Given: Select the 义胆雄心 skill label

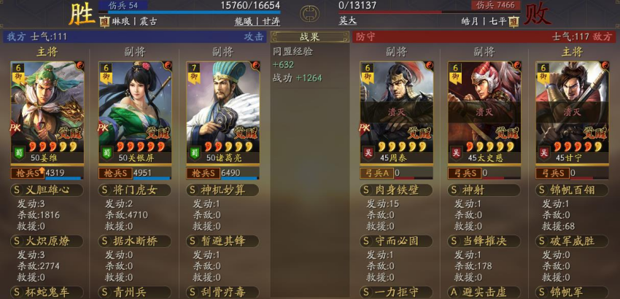Looking at the screenshot, I should (x=47, y=190).
